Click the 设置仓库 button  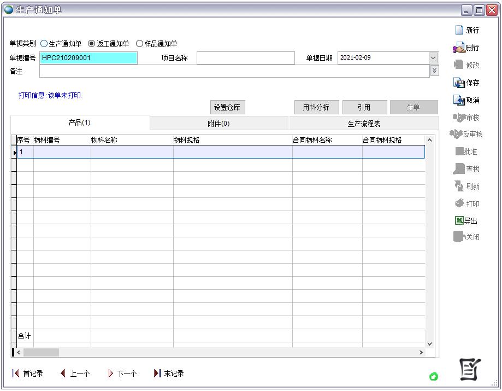(x=227, y=107)
